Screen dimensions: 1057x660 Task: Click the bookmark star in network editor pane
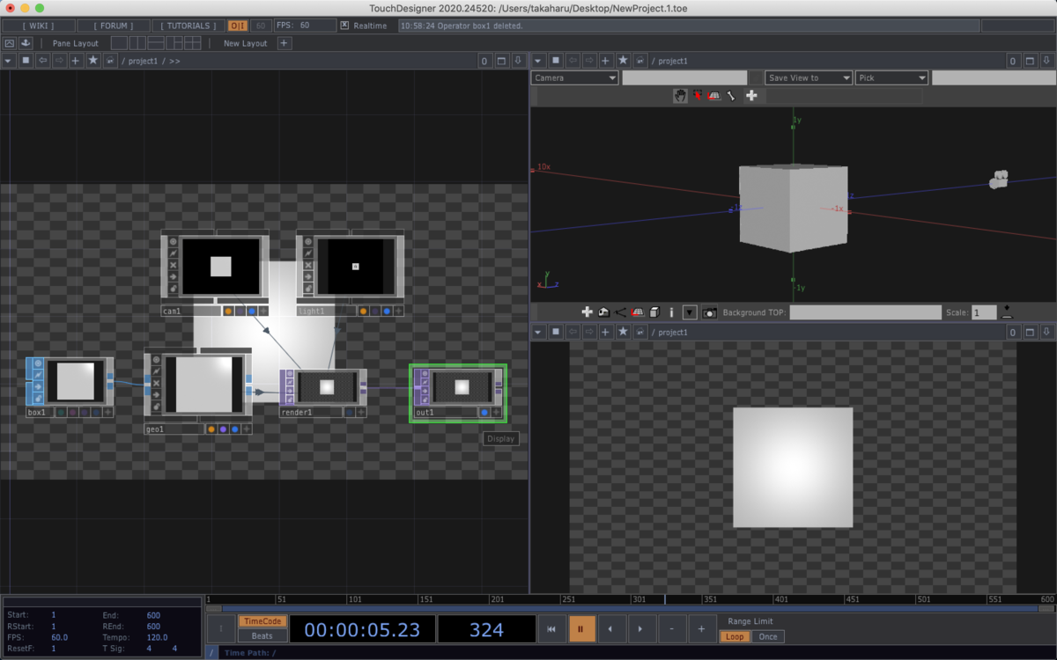tap(93, 61)
